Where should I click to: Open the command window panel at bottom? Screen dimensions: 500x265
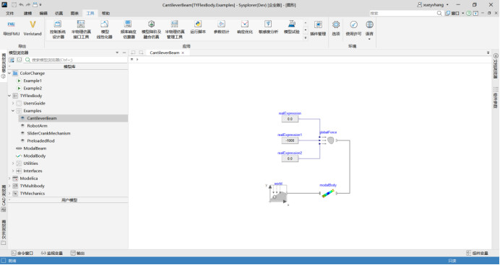22,253
